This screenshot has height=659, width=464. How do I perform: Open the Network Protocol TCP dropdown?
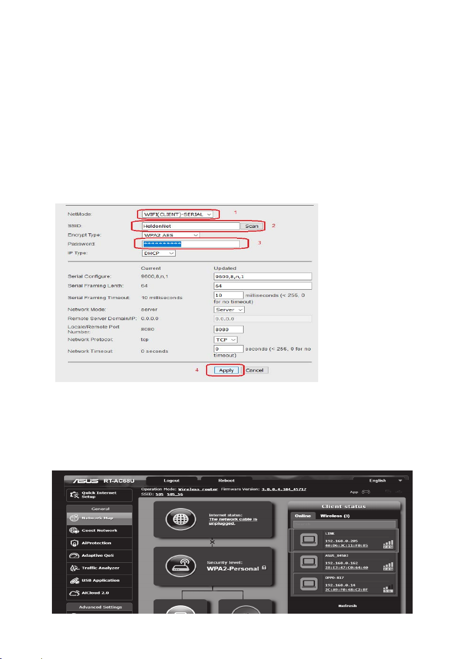225,339
